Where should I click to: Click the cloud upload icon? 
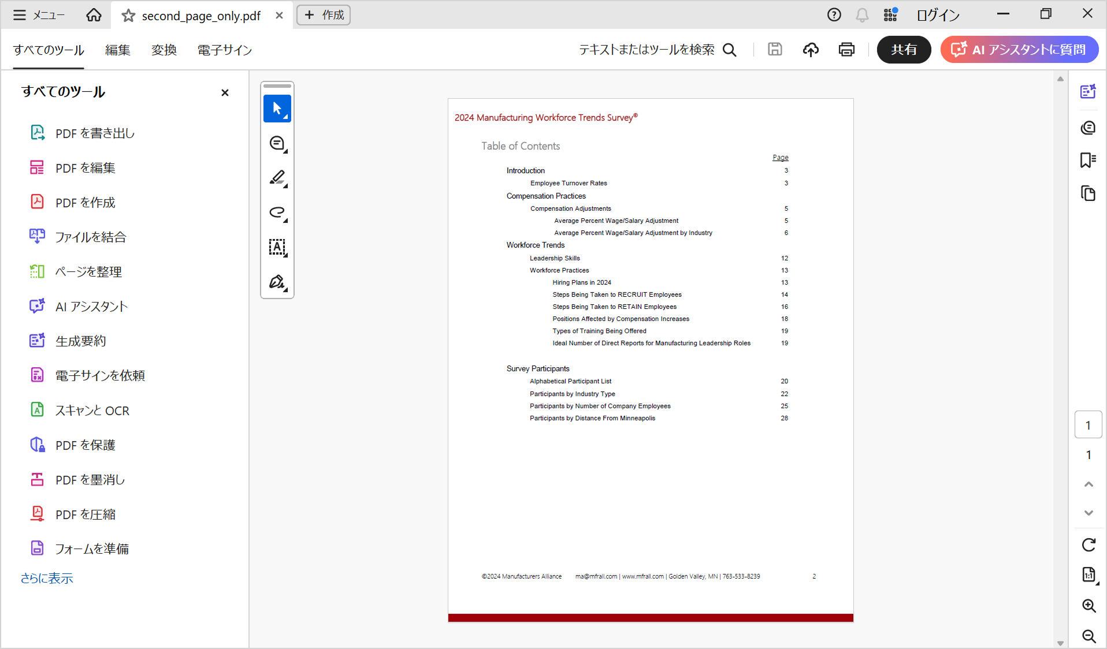coord(811,50)
